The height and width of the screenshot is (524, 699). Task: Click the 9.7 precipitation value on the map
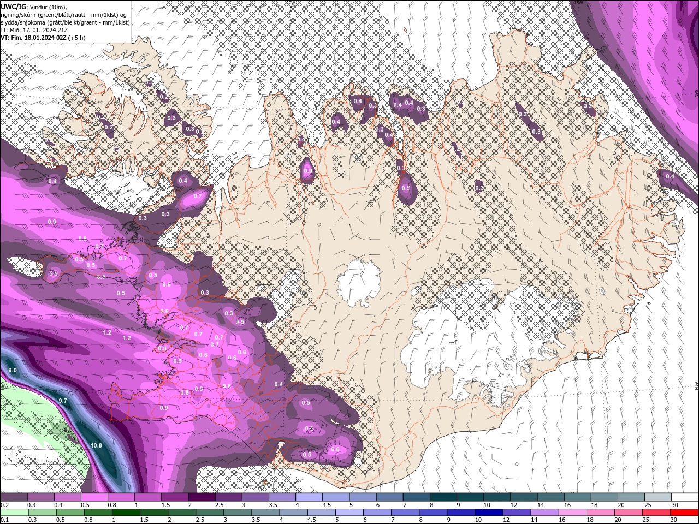(x=62, y=401)
